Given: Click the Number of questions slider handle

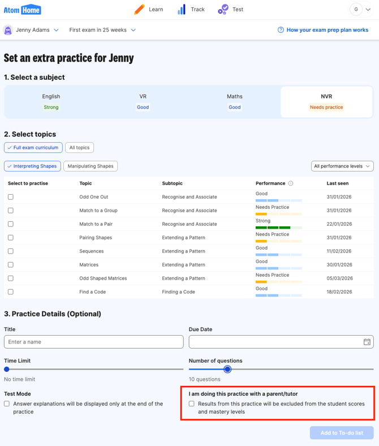Looking at the screenshot, I should (227, 369).
